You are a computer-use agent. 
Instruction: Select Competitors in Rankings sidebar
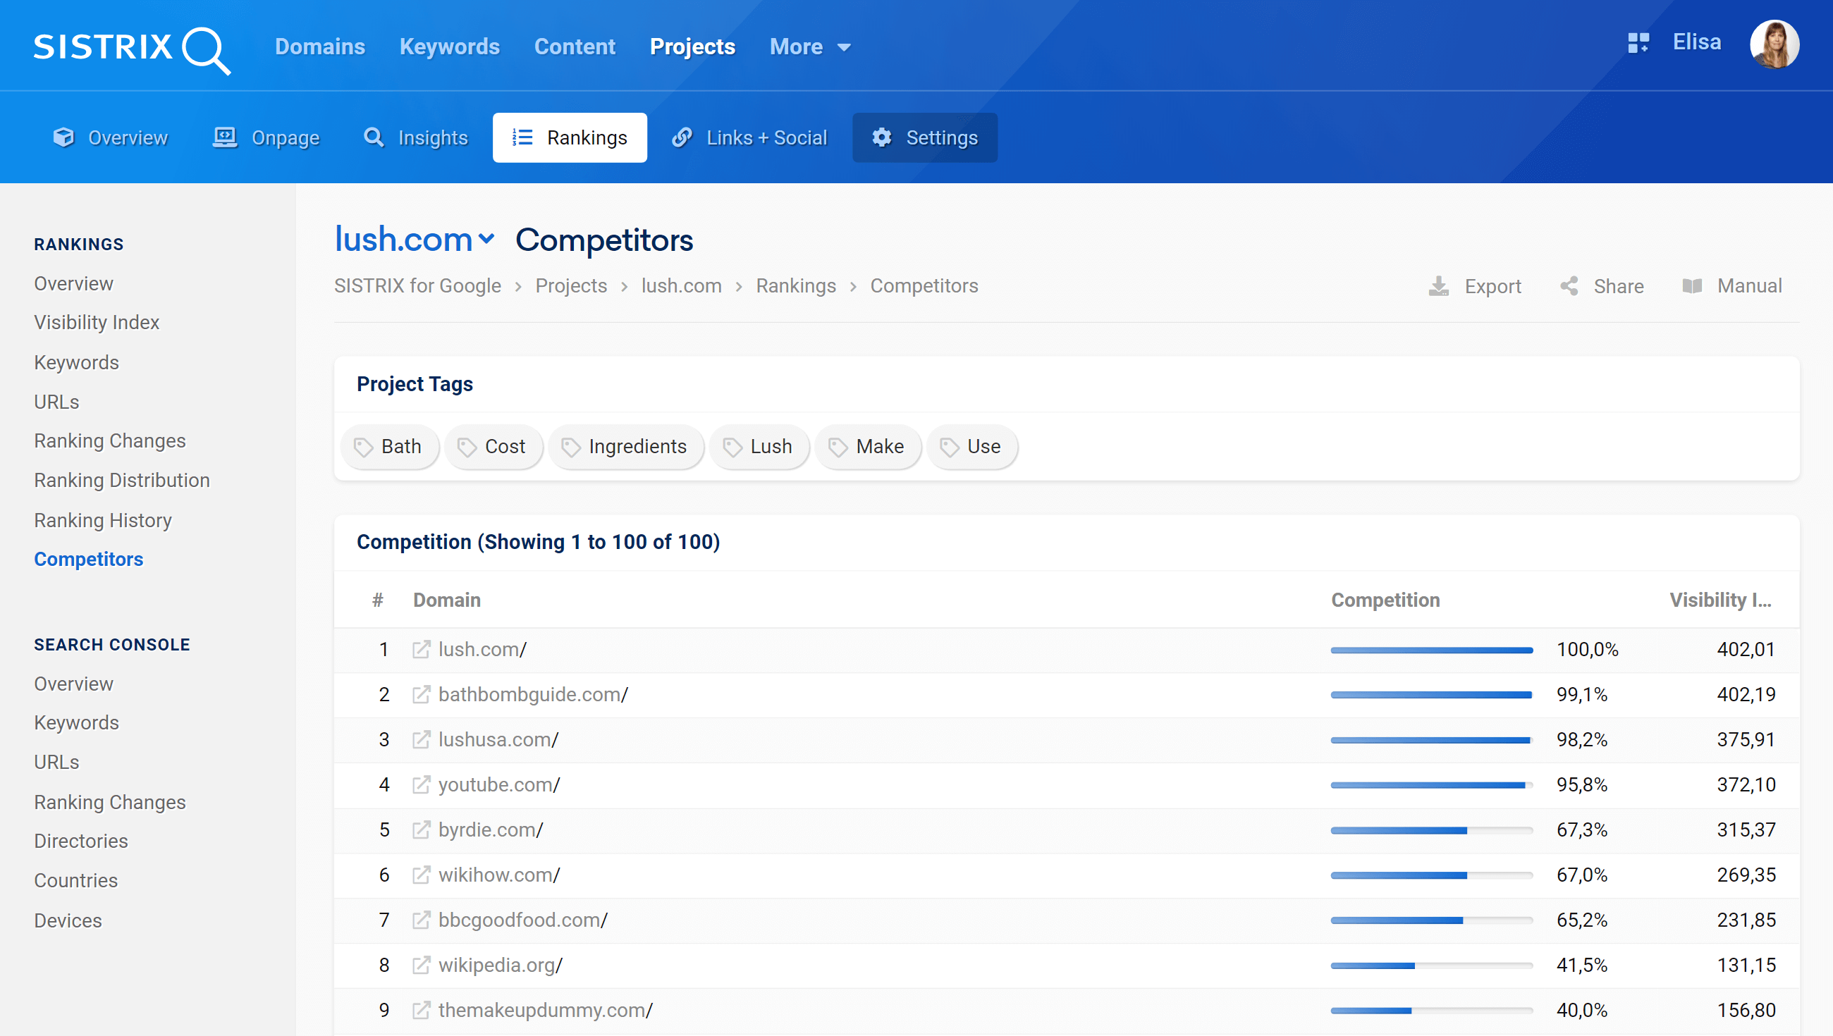pyautogui.click(x=89, y=560)
